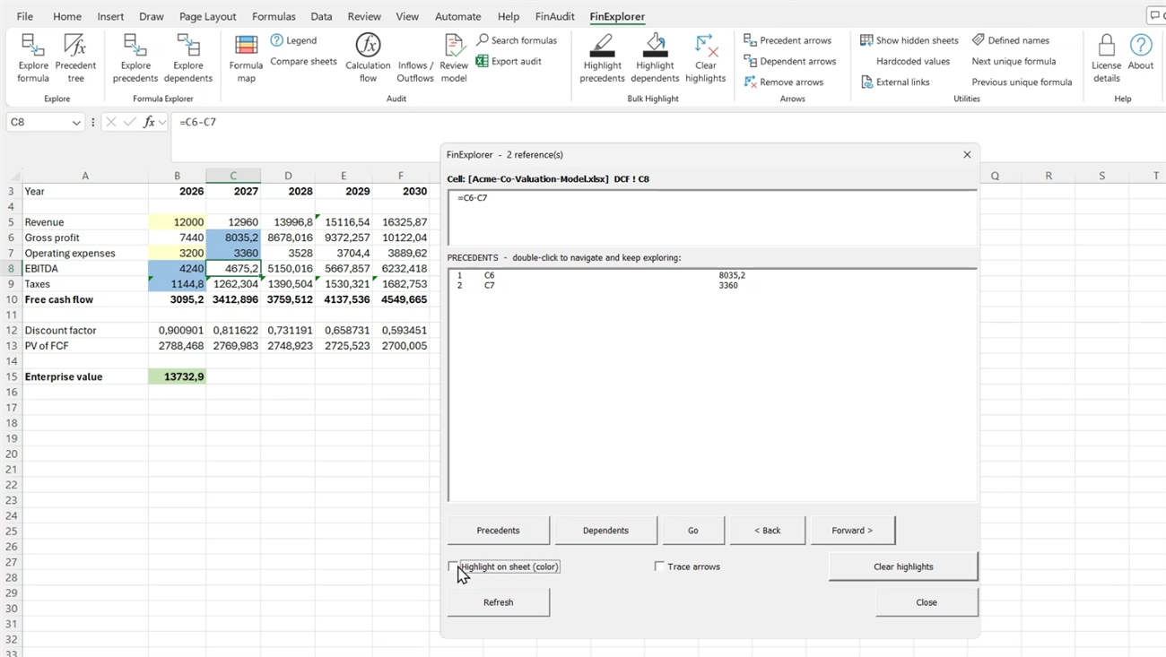The image size is (1166, 657).
Task: Launch Explore precedents in Formula Explorer
Action: coord(135,58)
